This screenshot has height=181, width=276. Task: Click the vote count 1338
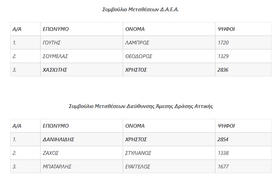[223, 153]
